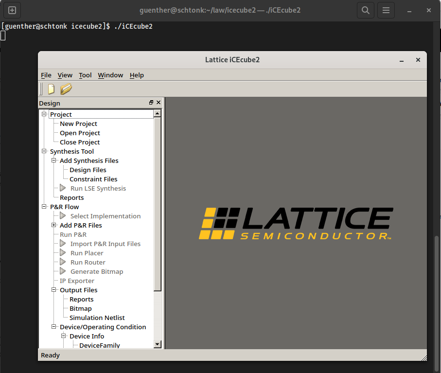Close the Lattice iCEcube2 window
This screenshot has height=373, width=441.
418,60
